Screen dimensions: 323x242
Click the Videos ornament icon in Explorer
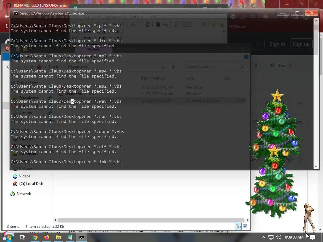(x=15, y=176)
